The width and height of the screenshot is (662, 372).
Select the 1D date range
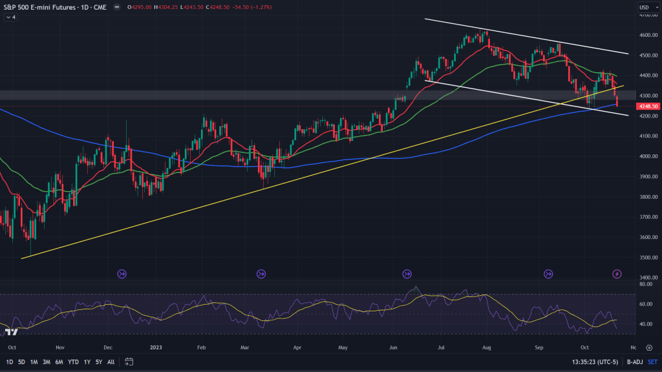(10, 362)
